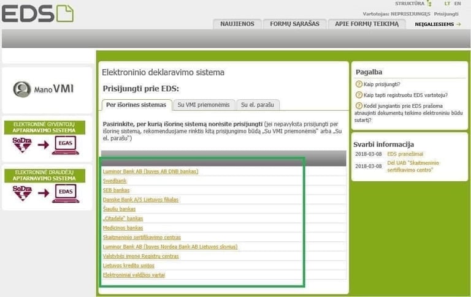The width and height of the screenshot is (471, 297).
Task: Open the EDS pranešimai news link
Action: click(405, 154)
